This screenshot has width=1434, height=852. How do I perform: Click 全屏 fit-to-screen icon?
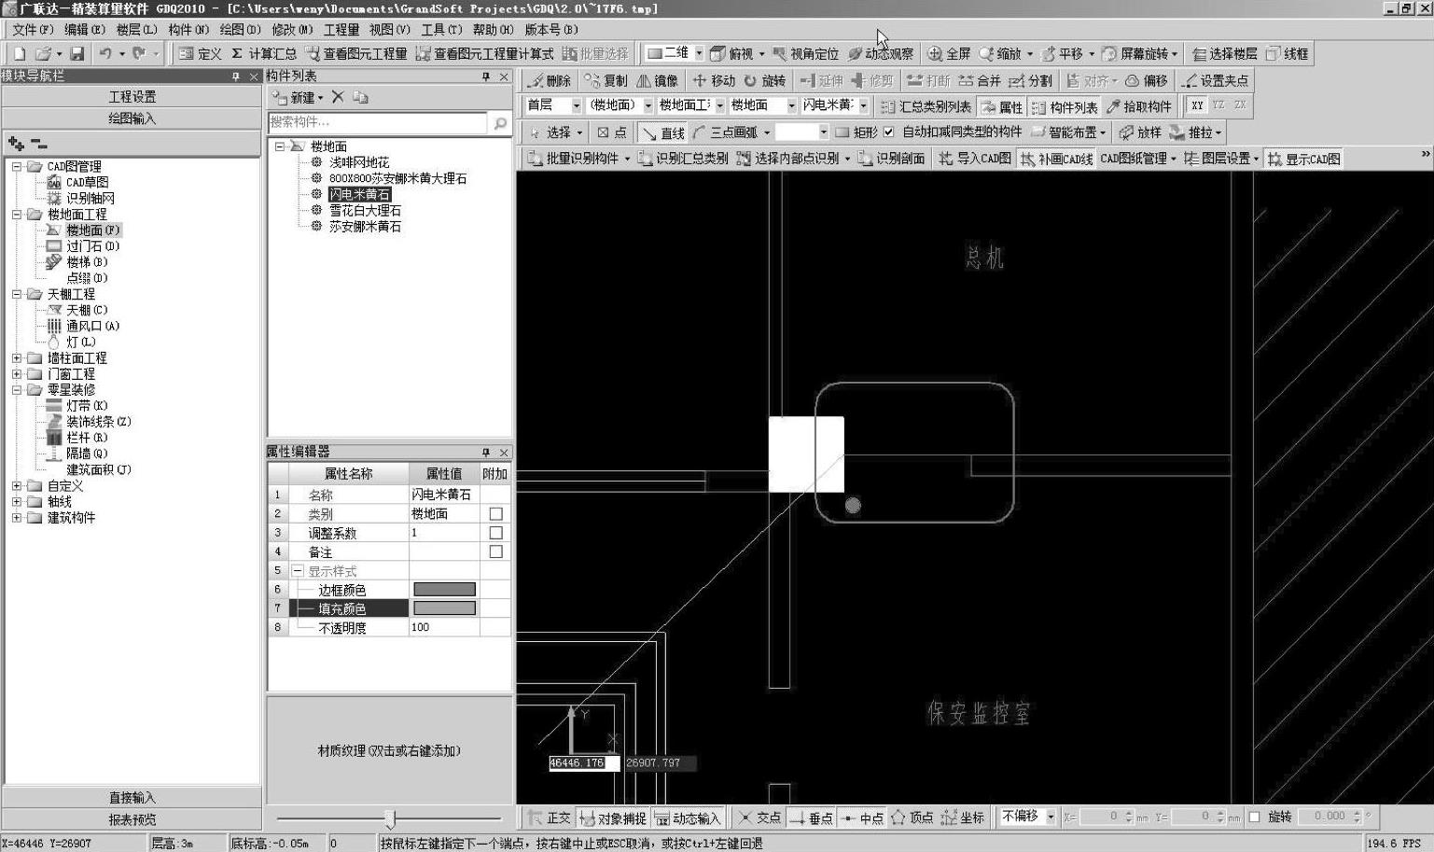click(949, 54)
